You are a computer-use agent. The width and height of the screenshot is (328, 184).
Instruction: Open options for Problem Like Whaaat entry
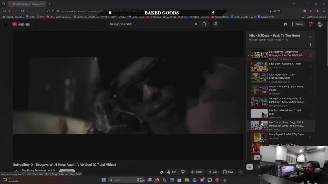(310, 114)
